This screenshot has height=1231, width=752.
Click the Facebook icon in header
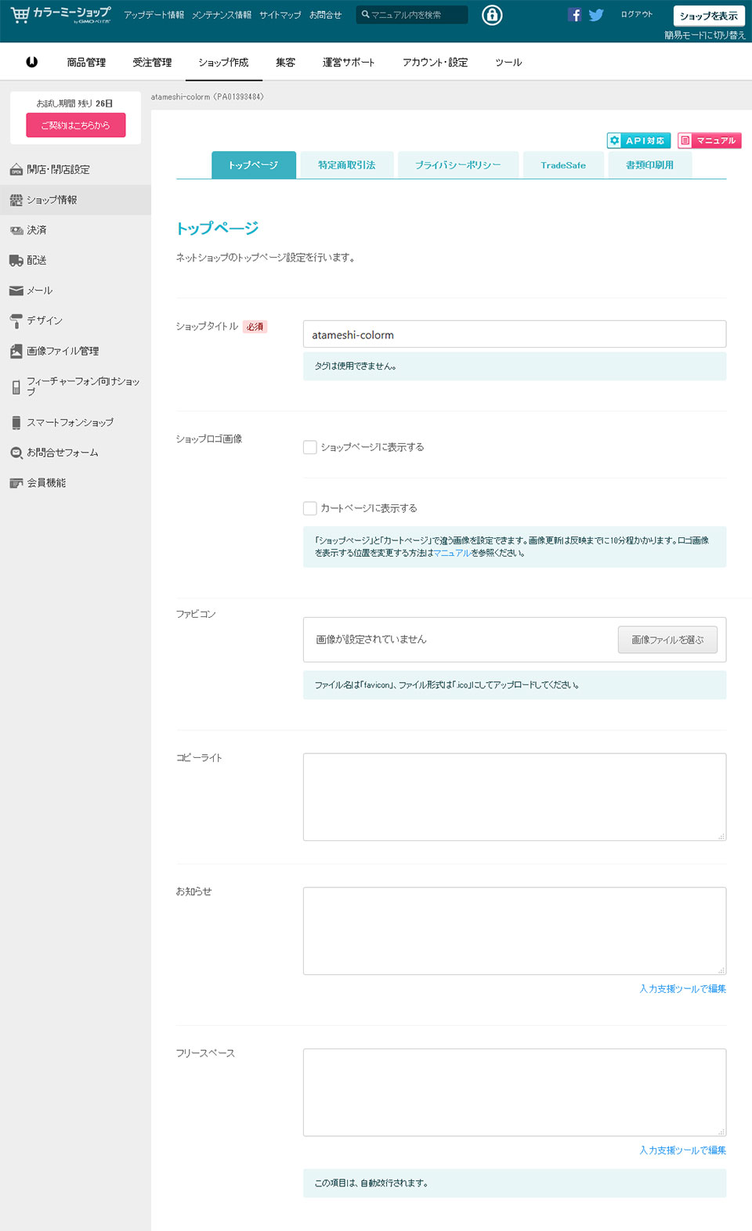[x=574, y=15]
